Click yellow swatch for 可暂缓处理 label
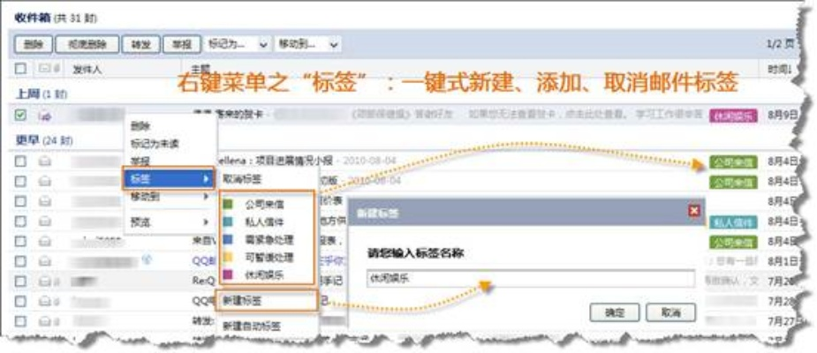This screenshot has width=817, height=353. click(228, 257)
